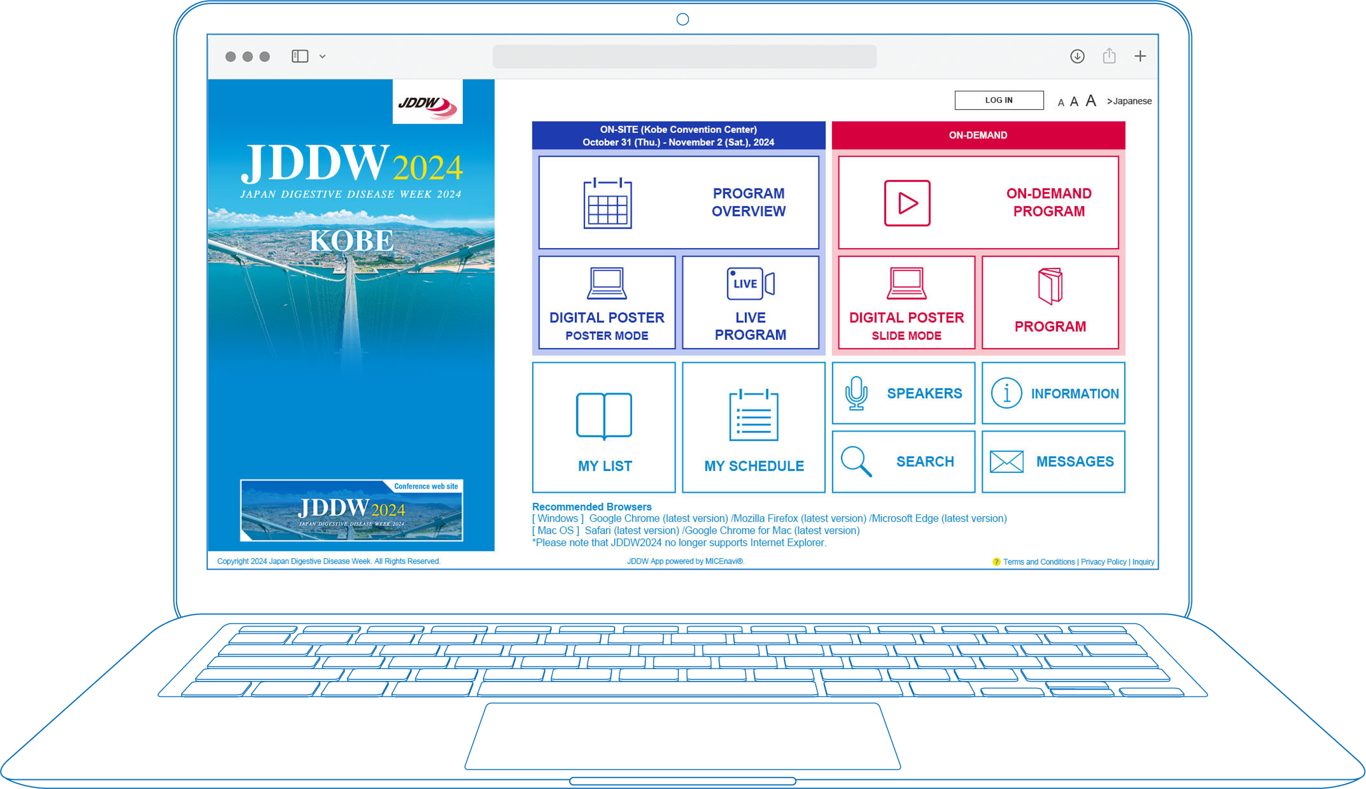The height and width of the screenshot is (789, 1366).
Task: Toggle the browser sidebar icon
Action: tap(300, 56)
